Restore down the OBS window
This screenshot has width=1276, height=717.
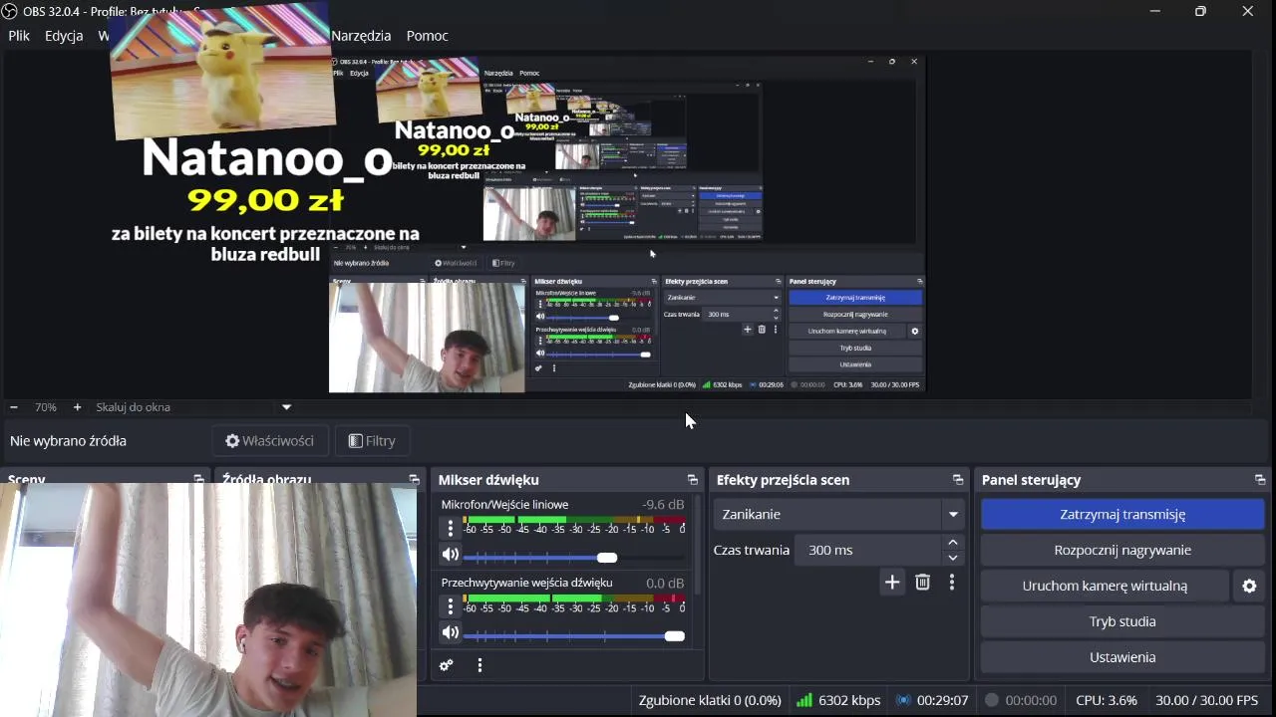1200,11
